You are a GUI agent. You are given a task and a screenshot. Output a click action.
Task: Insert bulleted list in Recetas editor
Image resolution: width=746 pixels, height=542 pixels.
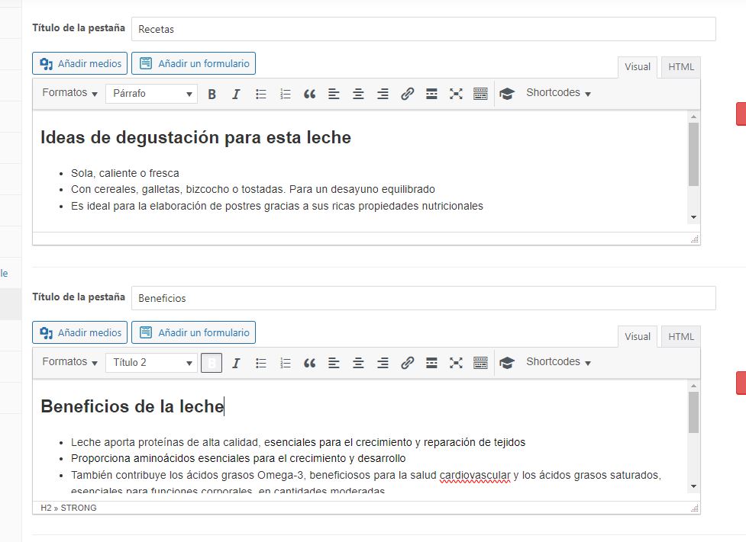pyautogui.click(x=260, y=94)
